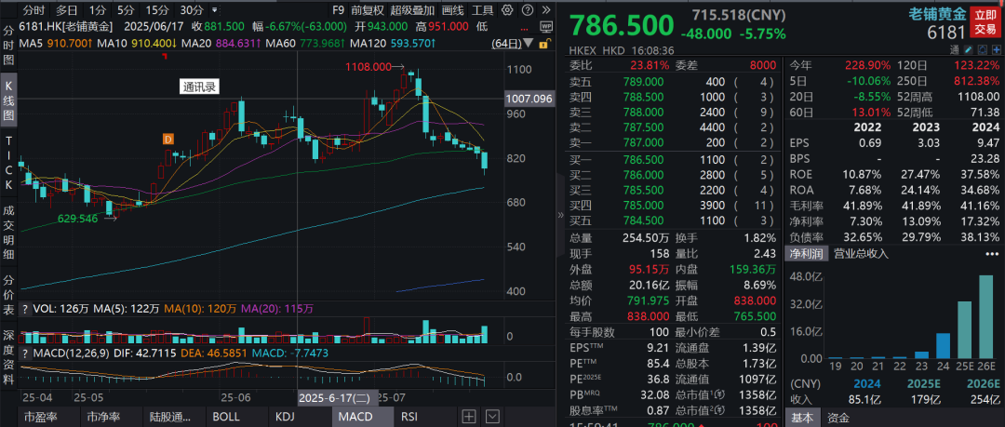Click the pencil edit icon under 6181
Screen dimensions: 1005x427
point(968,49)
